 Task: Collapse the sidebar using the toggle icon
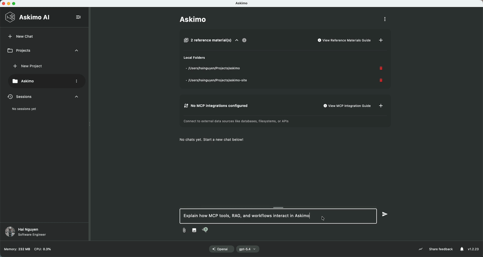pyautogui.click(x=78, y=17)
